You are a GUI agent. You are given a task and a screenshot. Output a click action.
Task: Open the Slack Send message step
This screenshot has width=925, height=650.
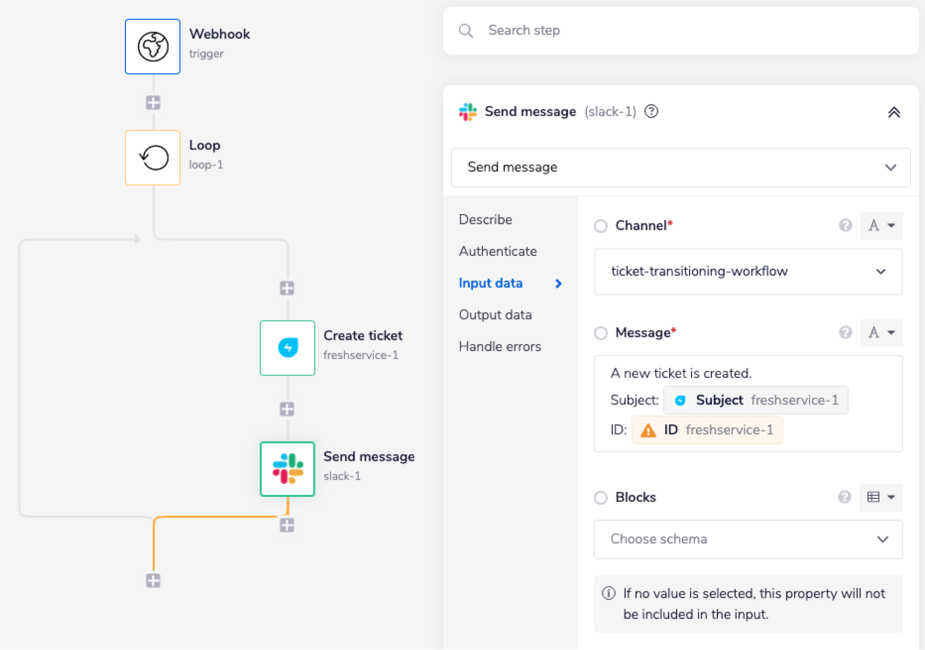287,469
